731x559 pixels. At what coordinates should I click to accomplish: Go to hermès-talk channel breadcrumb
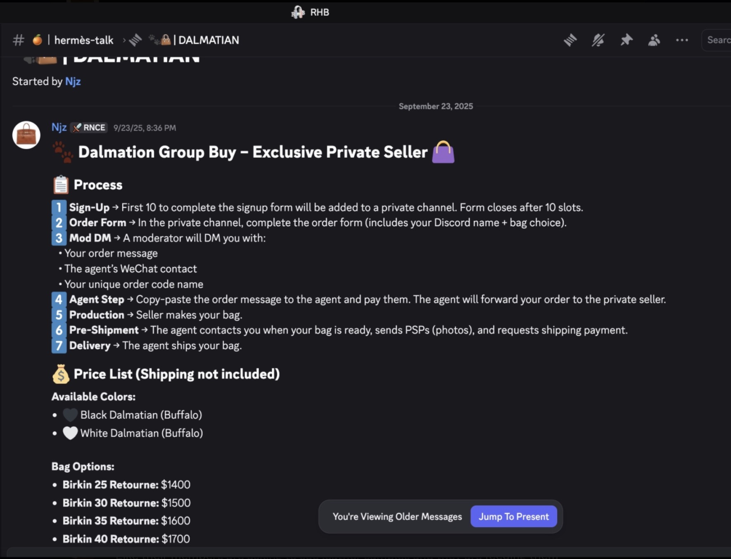[x=83, y=40]
